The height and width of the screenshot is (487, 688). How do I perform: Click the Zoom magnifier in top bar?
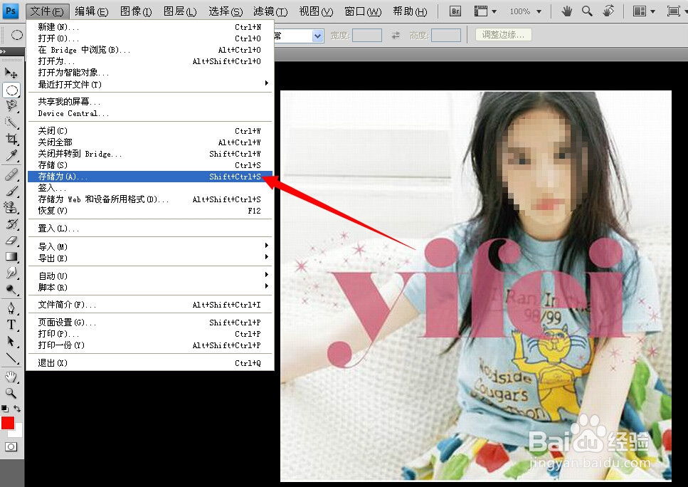(587, 11)
